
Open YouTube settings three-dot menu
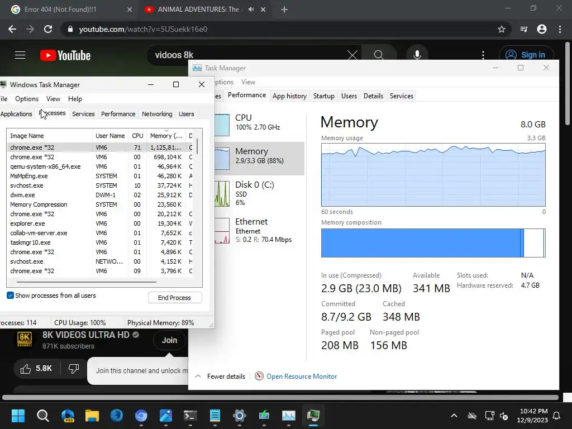pyautogui.click(x=483, y=55)
